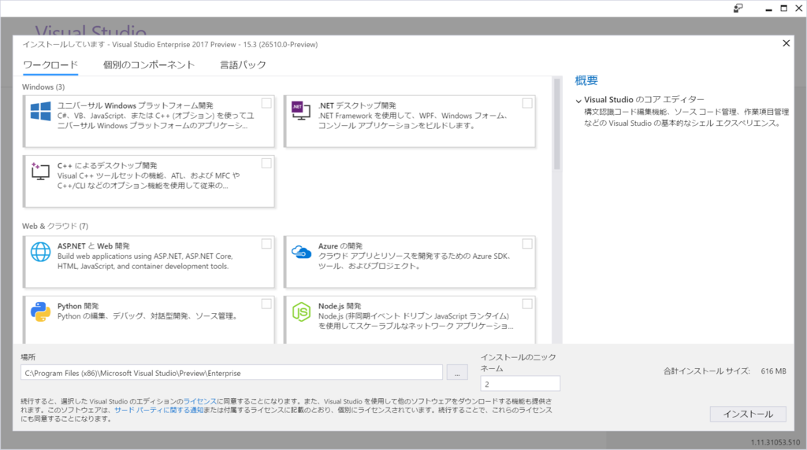The image size is (807, 450).
Task: Close the installer dialog with X
Action: (x=786, y=43)
